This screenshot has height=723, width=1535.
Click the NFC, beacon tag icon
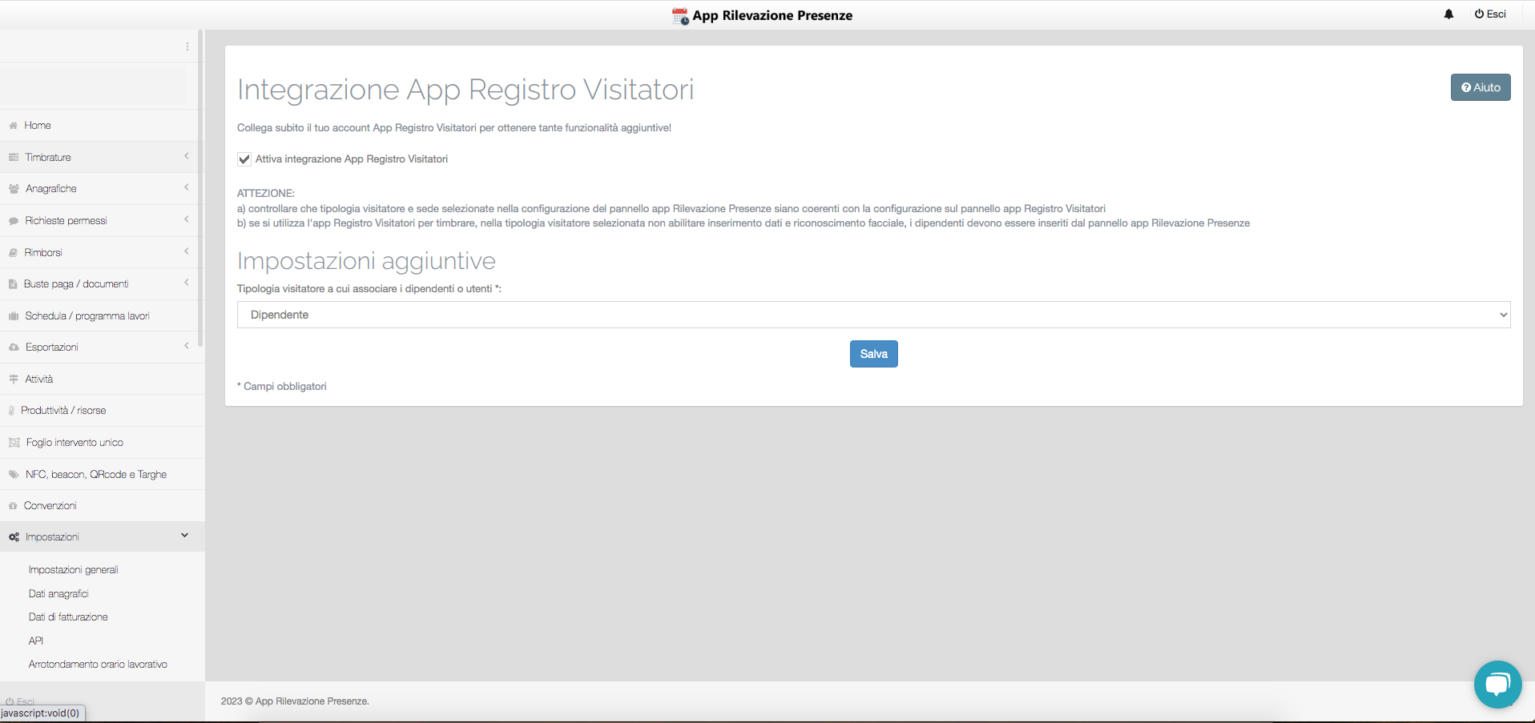[x=14, y=475]
